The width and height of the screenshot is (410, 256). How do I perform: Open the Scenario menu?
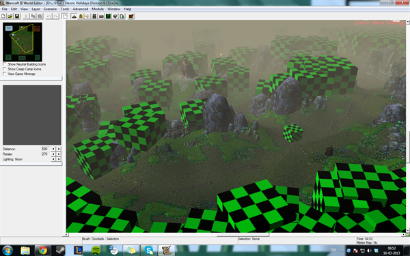point(50,9)
